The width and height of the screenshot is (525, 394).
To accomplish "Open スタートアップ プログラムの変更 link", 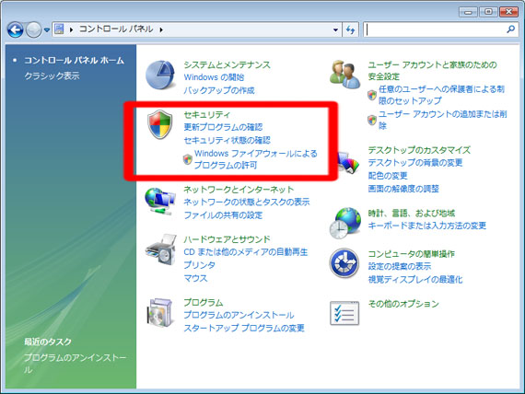I will tap(244, 328).
